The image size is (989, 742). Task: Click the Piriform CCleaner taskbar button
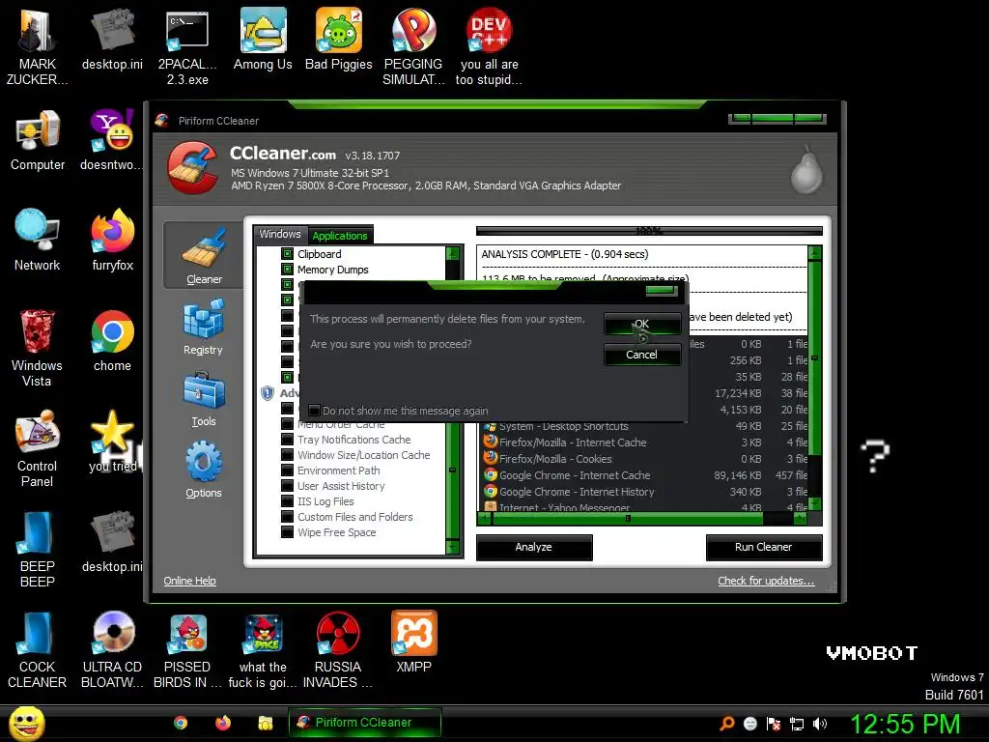364,723
